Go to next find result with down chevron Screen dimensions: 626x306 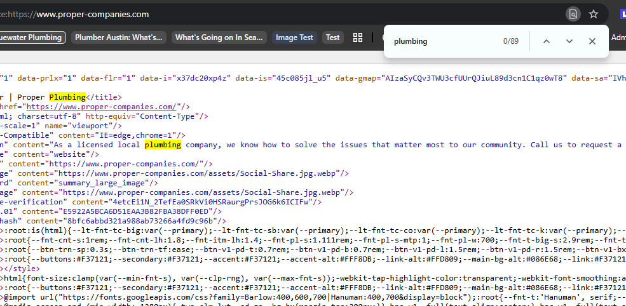pyautogui.click(x=569, y=41)
